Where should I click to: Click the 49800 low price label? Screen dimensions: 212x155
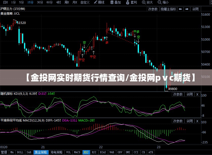point(173,89)
